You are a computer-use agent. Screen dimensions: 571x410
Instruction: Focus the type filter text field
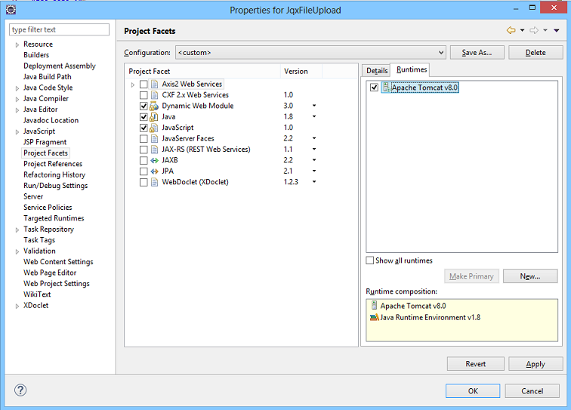59,29
